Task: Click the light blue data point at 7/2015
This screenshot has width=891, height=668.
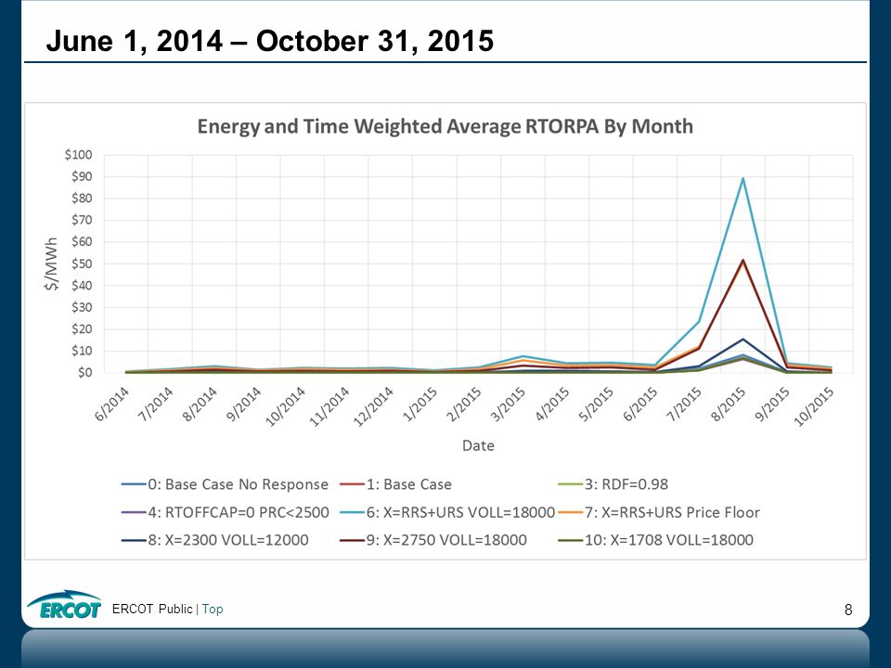Action: point(699,322)
